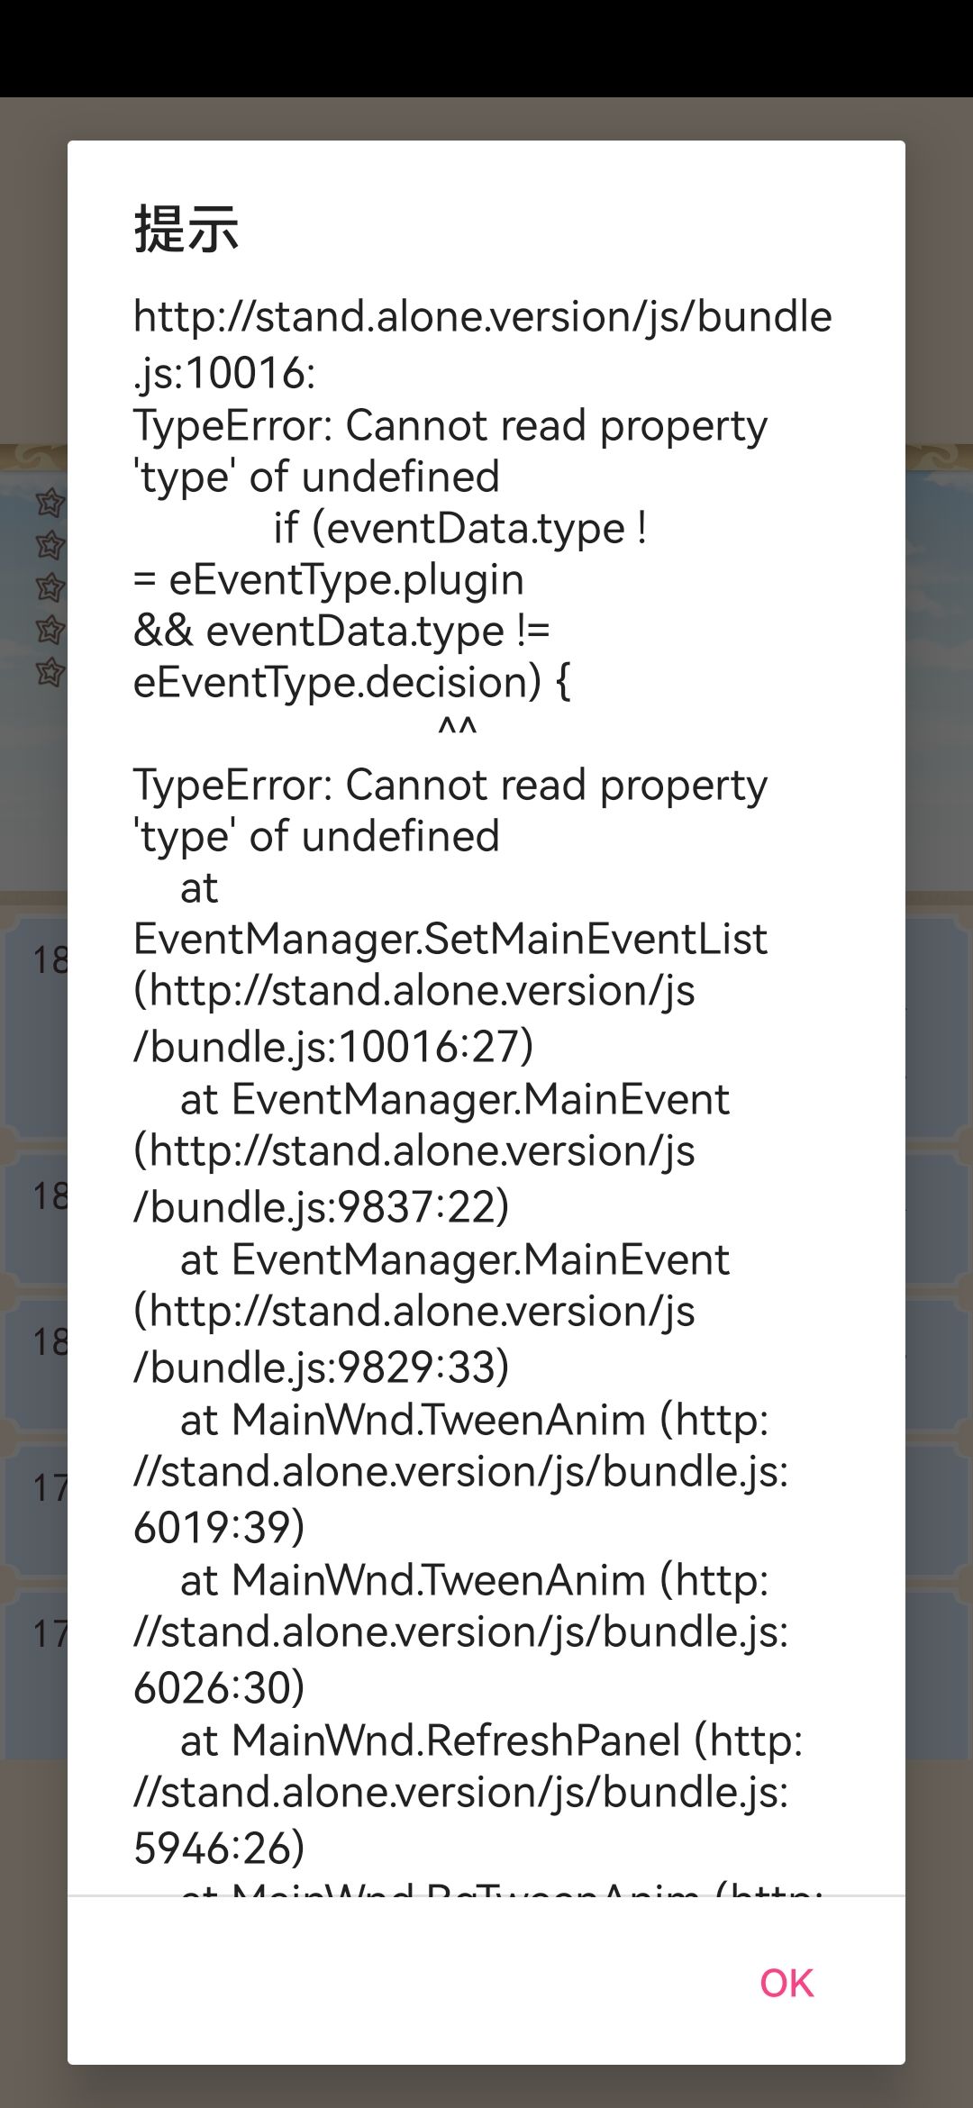The height and width of the screenshot is (2108, 973).
Task: Tap the eEventType.decision code line
Action: pyautogui.click(x=351, y=682)
